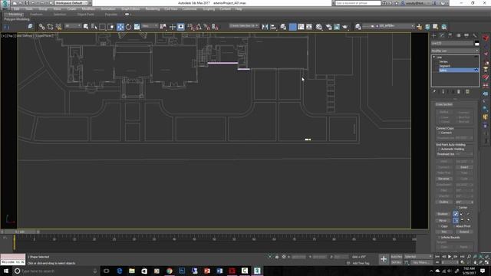Select the Link tool
Image resolution: width=491 pixels, height=276 pixels.
(x=41, y=27)
